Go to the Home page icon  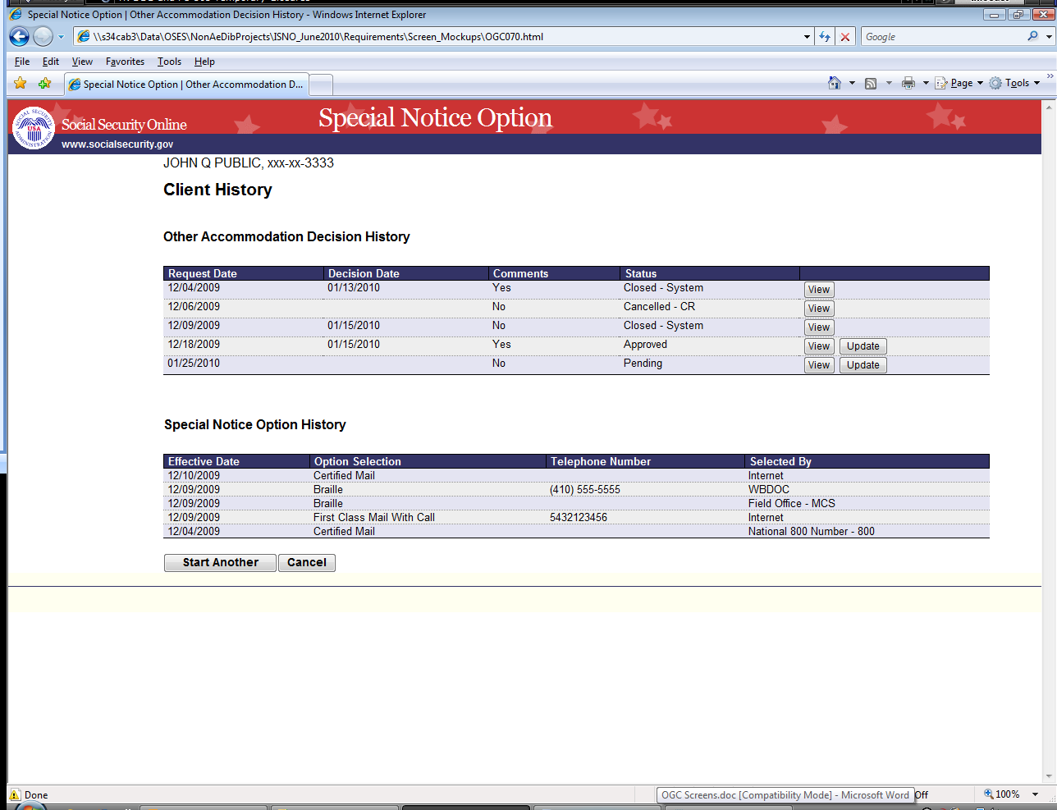(x=835, y=83)
